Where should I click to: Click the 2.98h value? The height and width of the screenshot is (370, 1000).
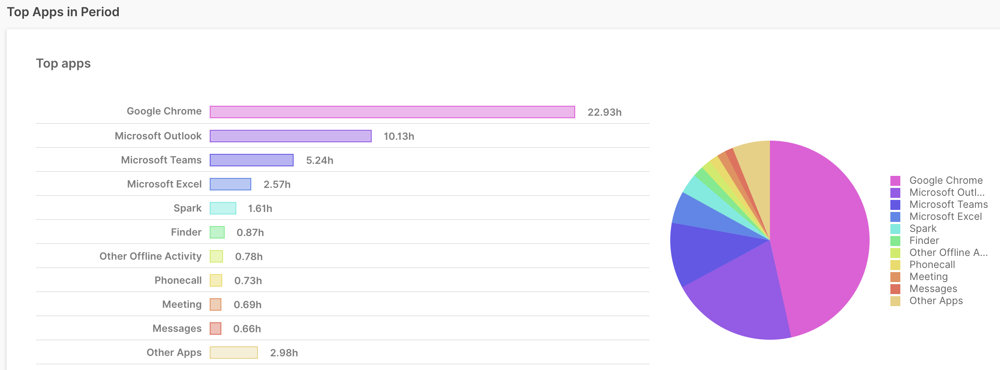(x=284, y=353)
